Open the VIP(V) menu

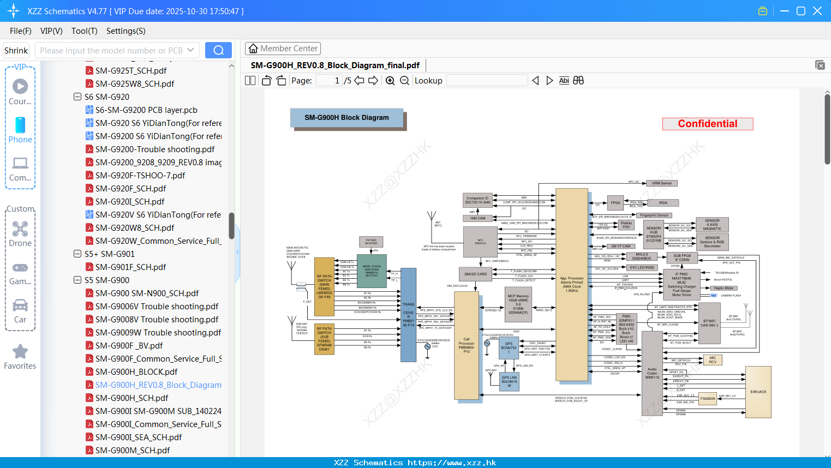pos(51,31)
